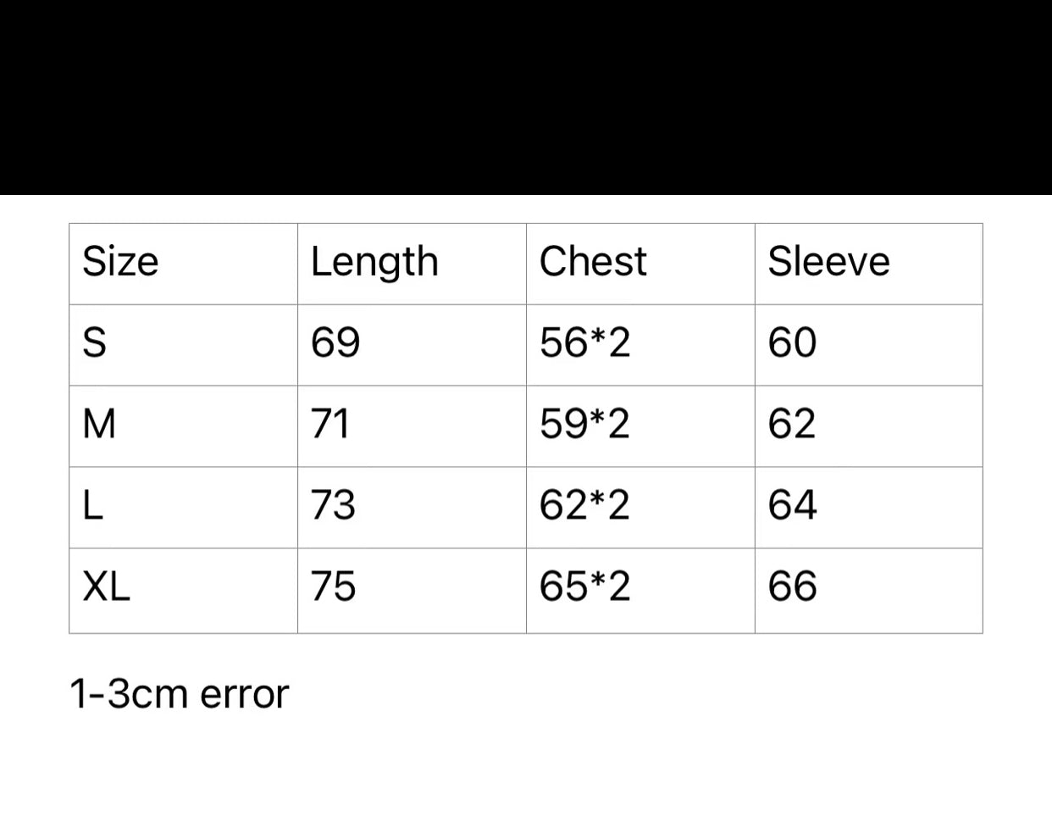Click the S size row label
The width and height of the screenshot is (1052, 817).
pos(95,343)
